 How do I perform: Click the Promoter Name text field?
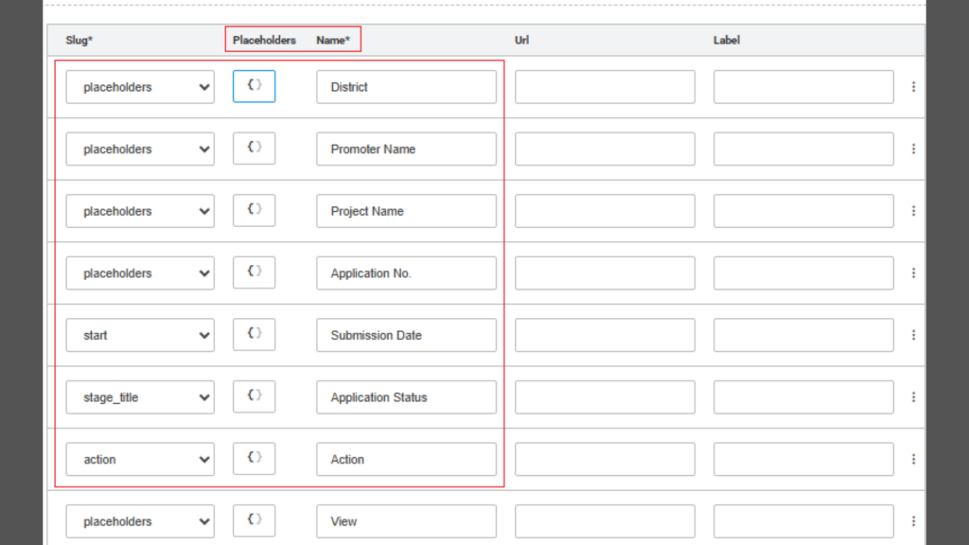[x=406, y=149]
